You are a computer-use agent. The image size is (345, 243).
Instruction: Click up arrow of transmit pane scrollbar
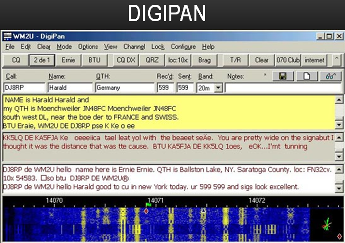click(339, 169)
